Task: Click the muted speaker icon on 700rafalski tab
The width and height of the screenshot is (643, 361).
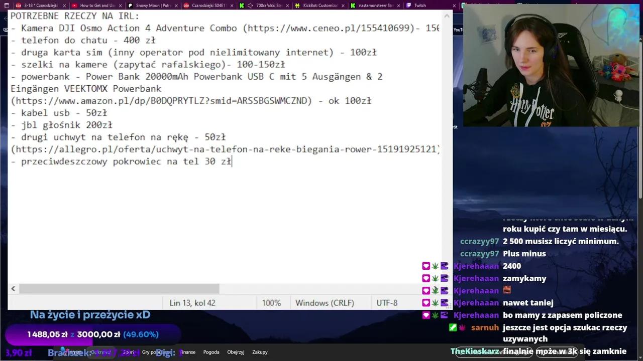Action: [250, 6]
